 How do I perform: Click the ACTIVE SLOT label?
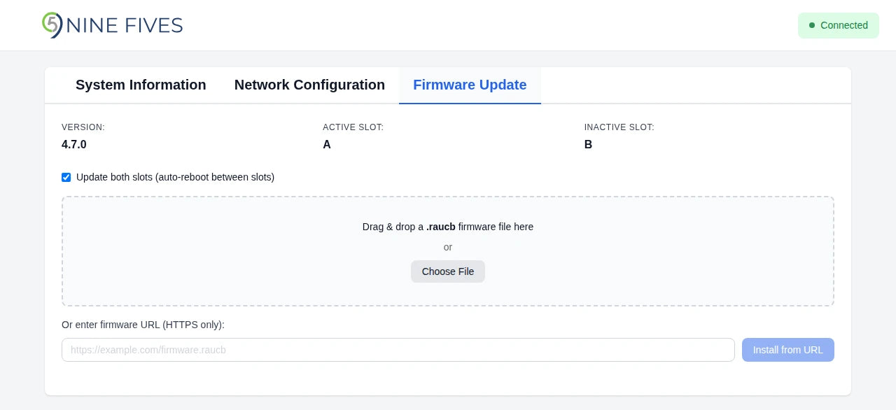[353, 127]
